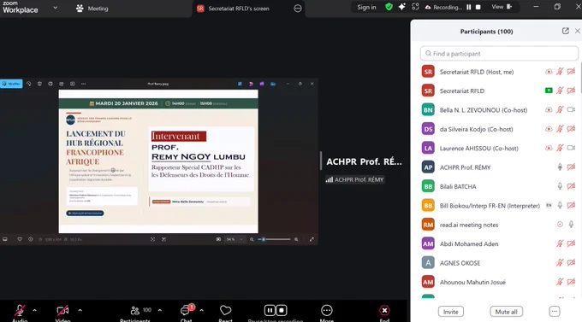
Task: Click the ACHPR Prof. RÉMY signal bars icon
Action: (x=330, y=179)
